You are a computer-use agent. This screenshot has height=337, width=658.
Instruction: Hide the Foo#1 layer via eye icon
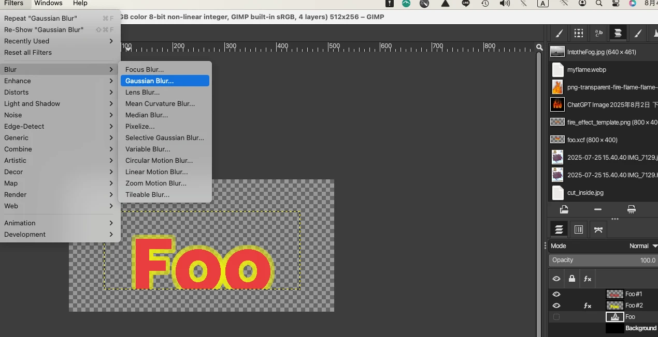pos(556,294)
